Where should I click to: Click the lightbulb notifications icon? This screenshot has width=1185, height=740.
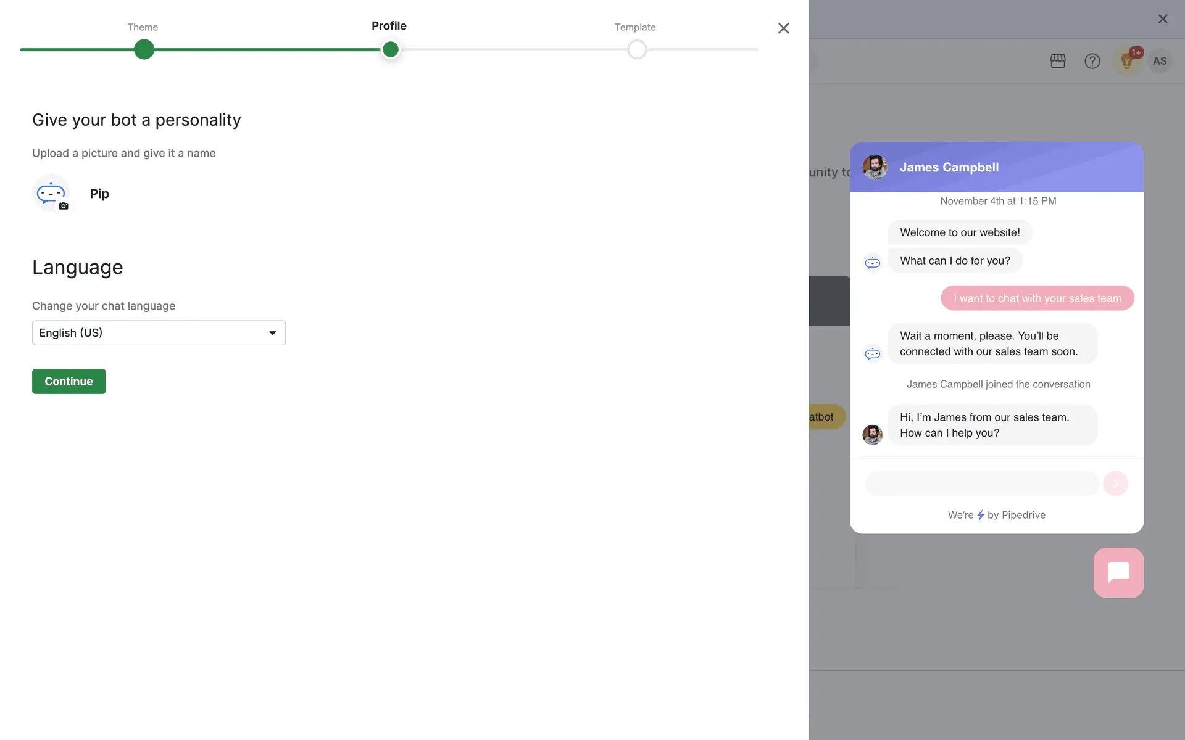tap(1126, 61)
